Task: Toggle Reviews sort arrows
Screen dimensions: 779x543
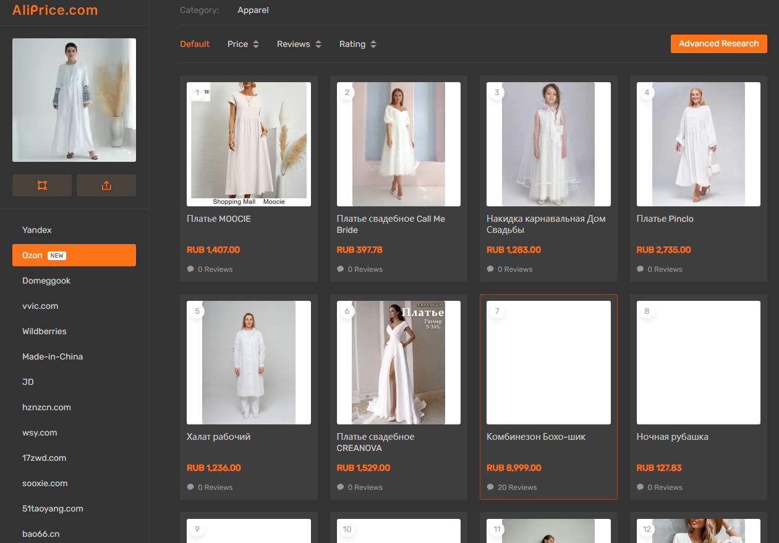Action: tap(318, 44)
